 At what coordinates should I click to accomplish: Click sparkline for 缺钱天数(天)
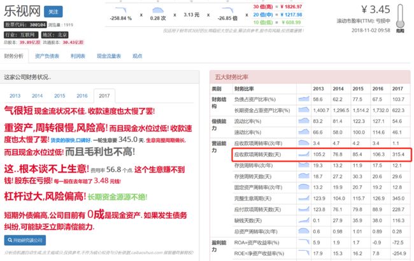(304, 220)
